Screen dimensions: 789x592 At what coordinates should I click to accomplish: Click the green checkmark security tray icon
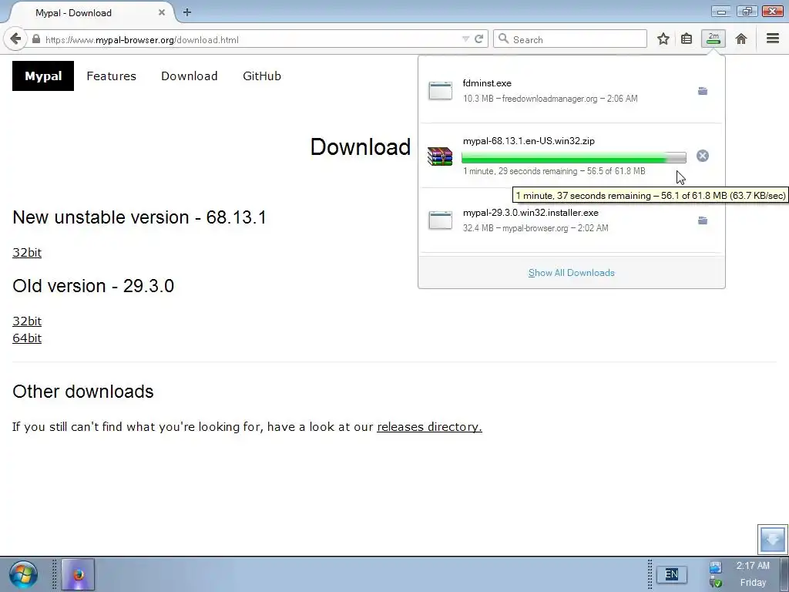click(716, 583)
